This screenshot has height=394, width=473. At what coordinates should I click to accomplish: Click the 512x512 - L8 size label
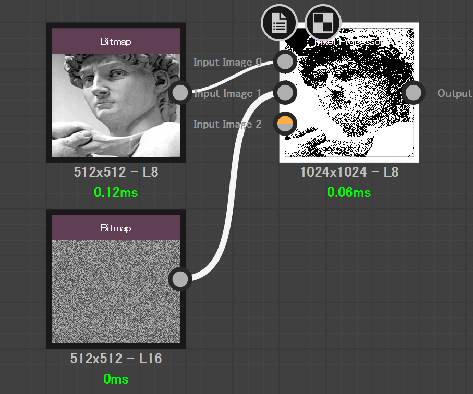[x=116, y=172]
